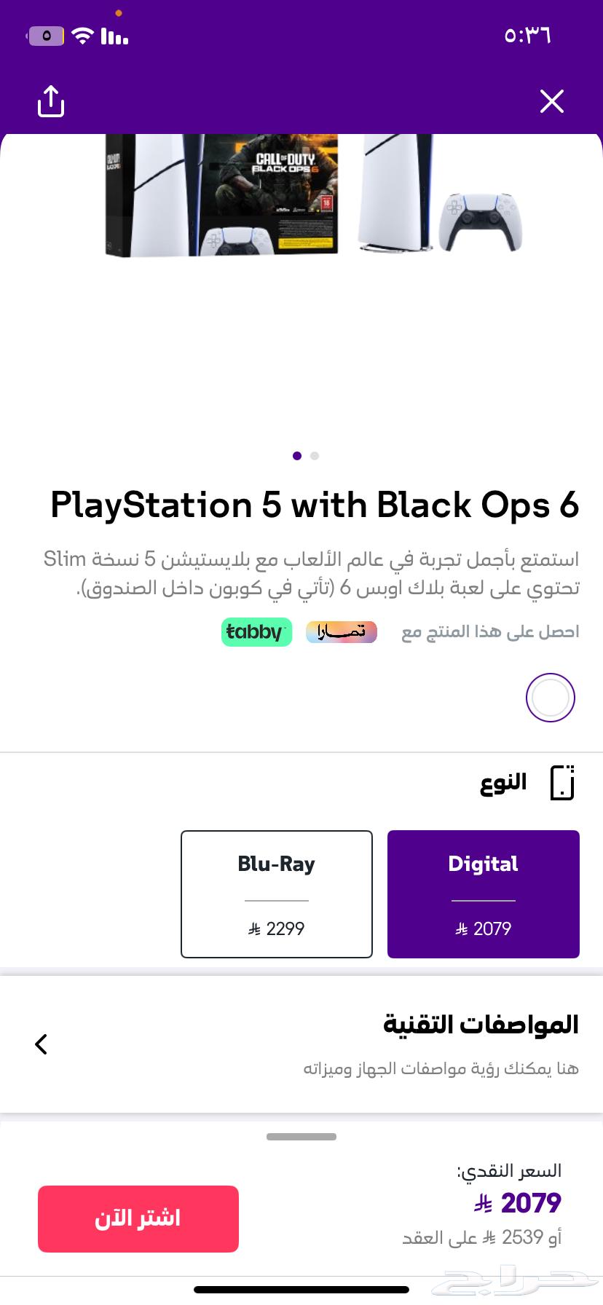The width and height of the screenshot is (603, 1305).
Task: Tap the share icon
Action: (50, 101)
